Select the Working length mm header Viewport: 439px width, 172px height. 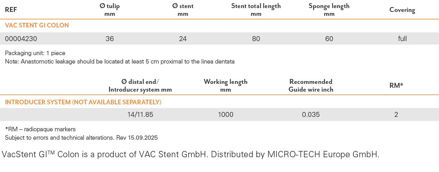click(226, 85)
